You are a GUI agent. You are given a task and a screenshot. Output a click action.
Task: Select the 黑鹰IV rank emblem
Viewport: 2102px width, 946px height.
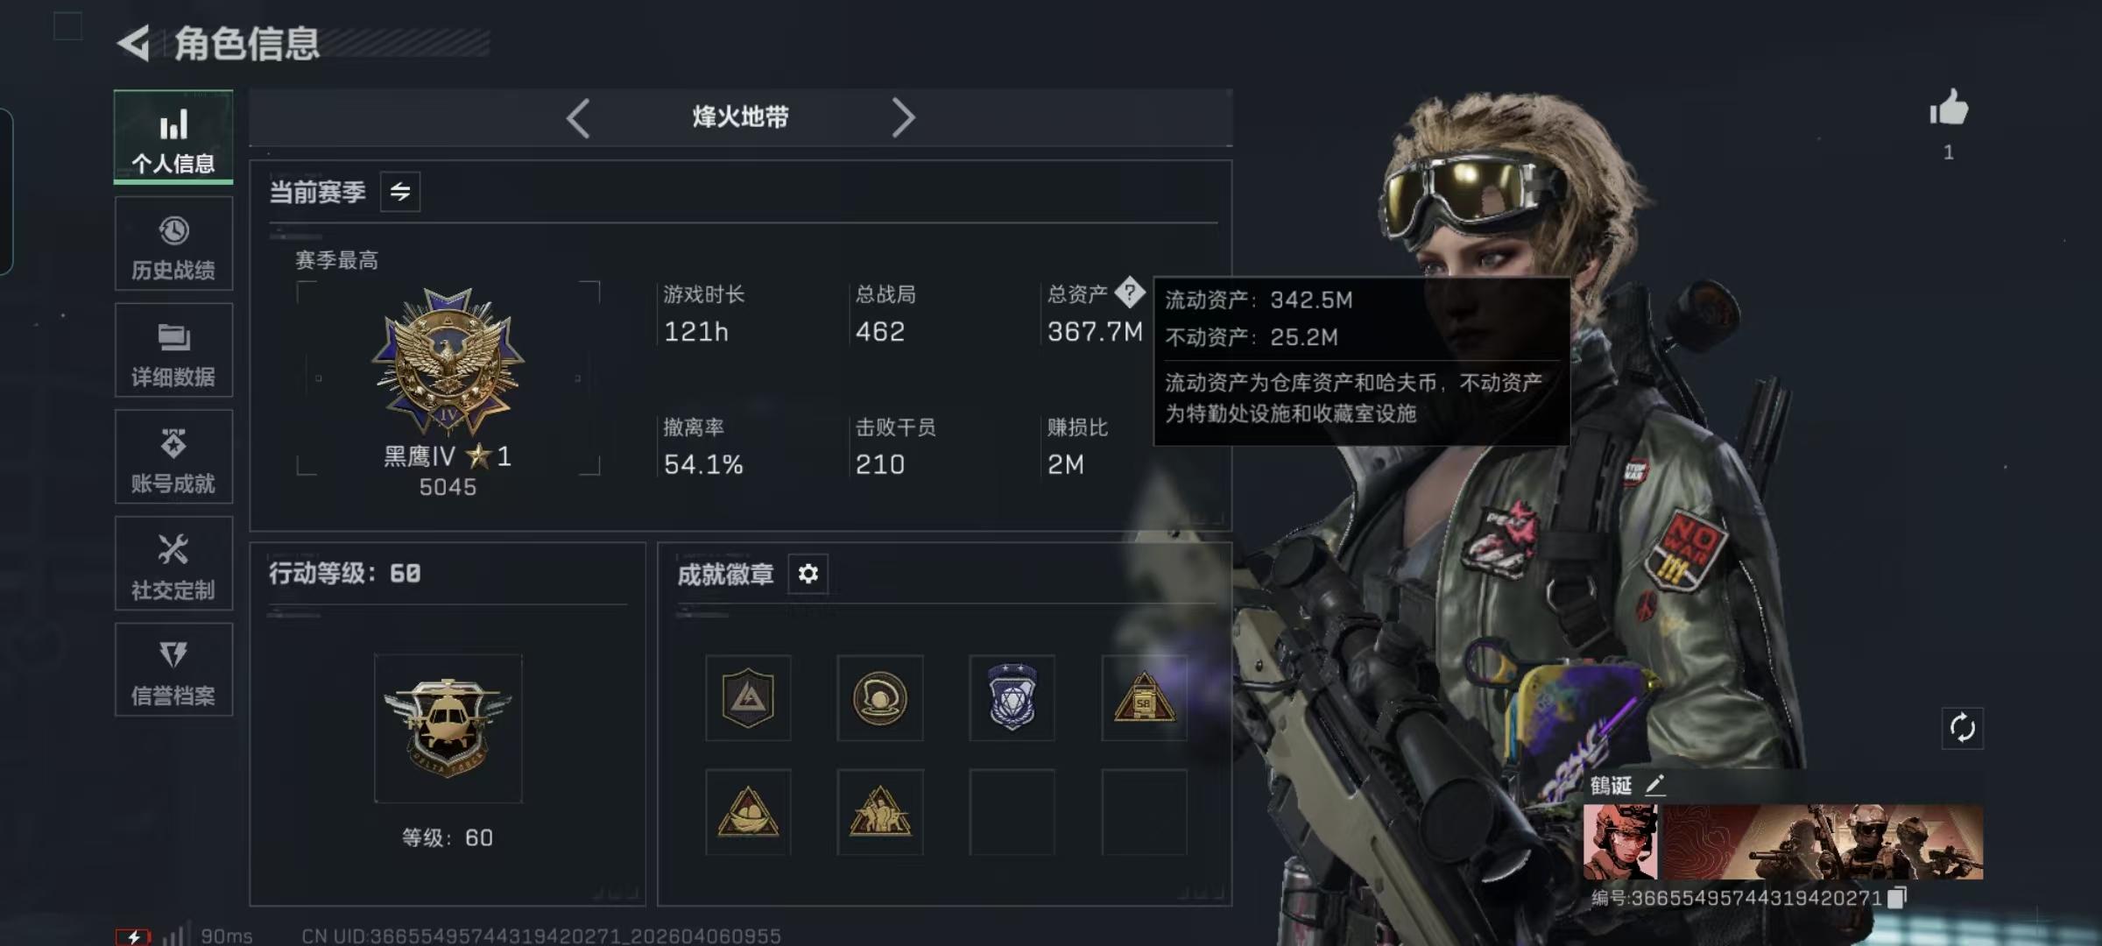click(x=448, y=361)
